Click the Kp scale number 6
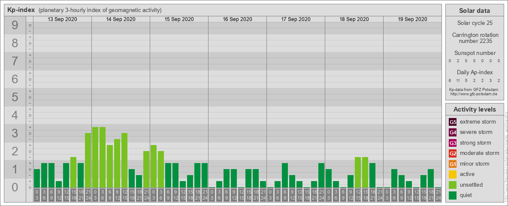The height and width of the screenshot is (206, 508). click(x=15, y=79)
